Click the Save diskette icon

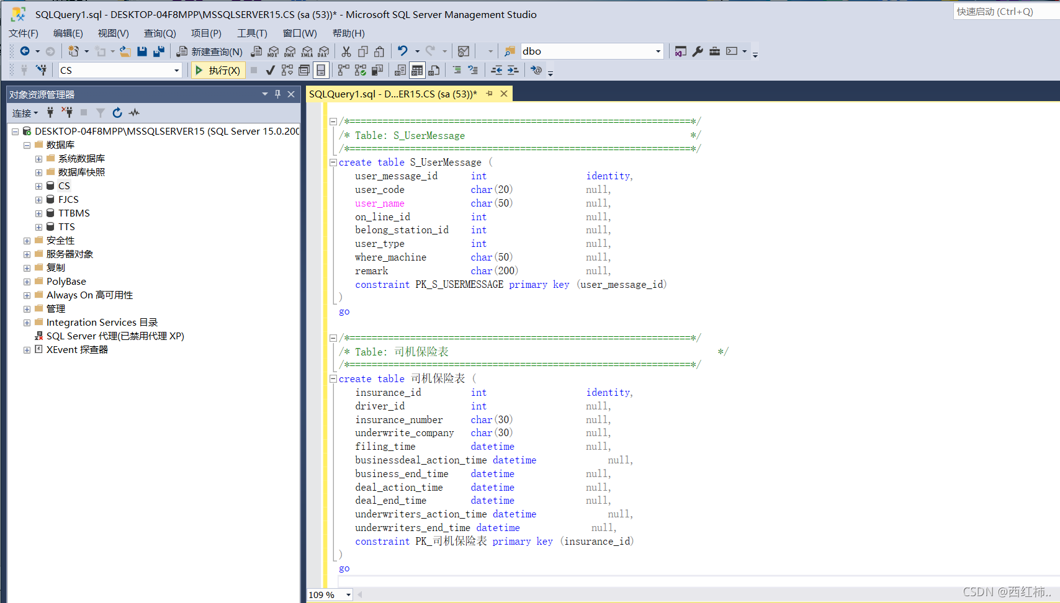[x=142, y=51]
